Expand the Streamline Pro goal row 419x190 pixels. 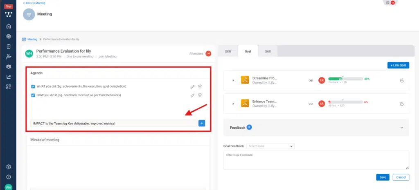coord(233,80)
